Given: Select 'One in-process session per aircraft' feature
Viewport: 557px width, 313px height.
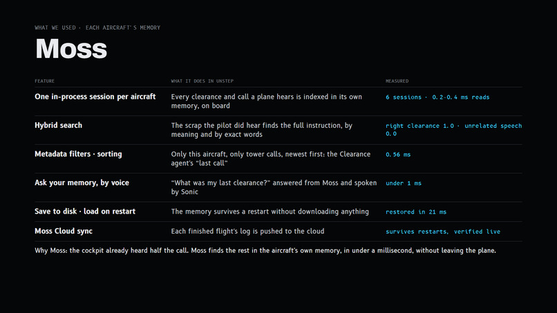Looking at the screenshot, I should point(95,97).
